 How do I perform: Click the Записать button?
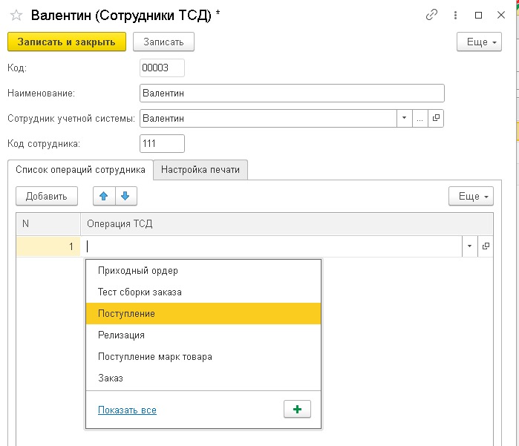point(163,42)
